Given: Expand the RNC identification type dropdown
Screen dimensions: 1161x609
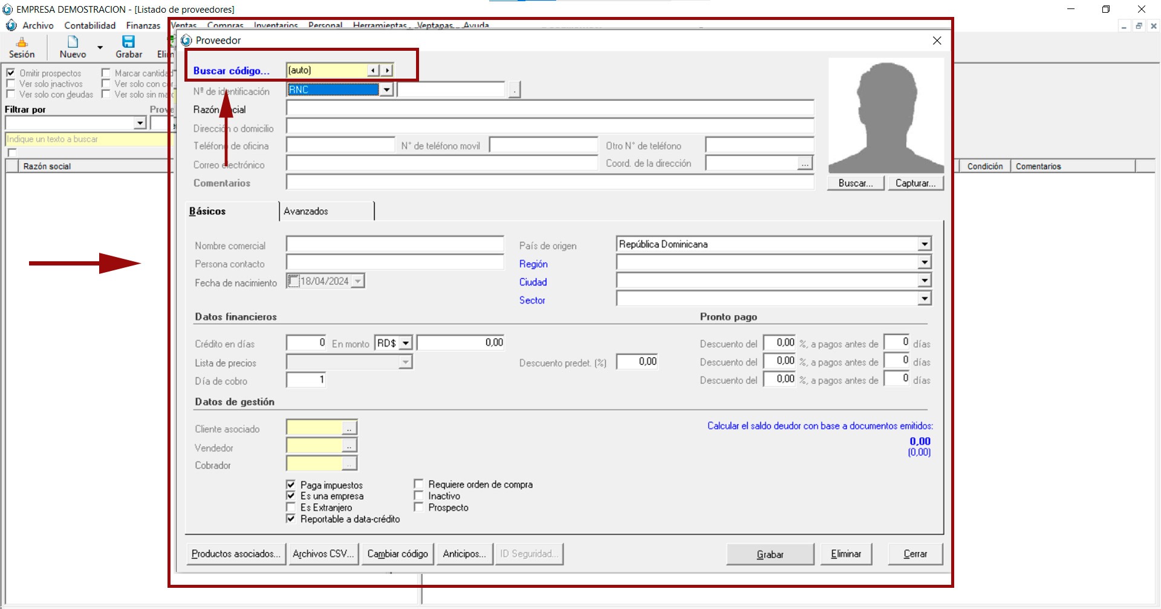Looking at the screenshot, I should coord(386,90).
